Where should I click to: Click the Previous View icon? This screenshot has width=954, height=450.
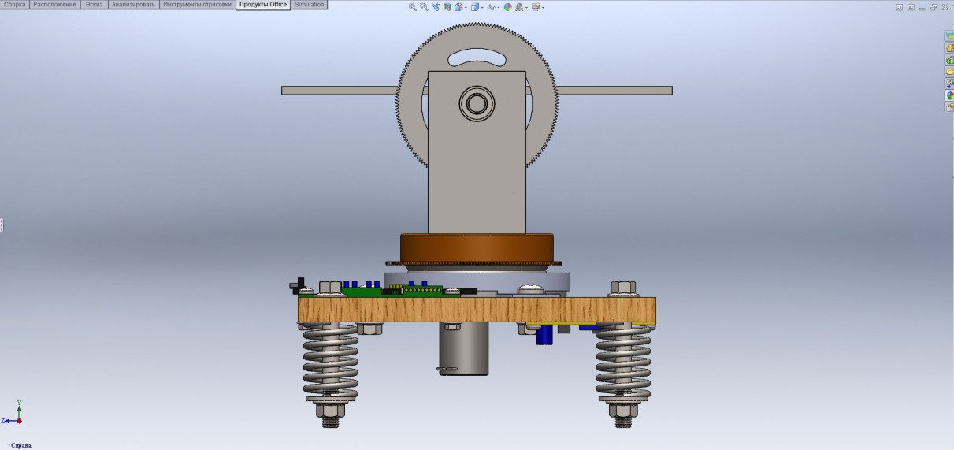pyautogui.click(x=436, y=7)
